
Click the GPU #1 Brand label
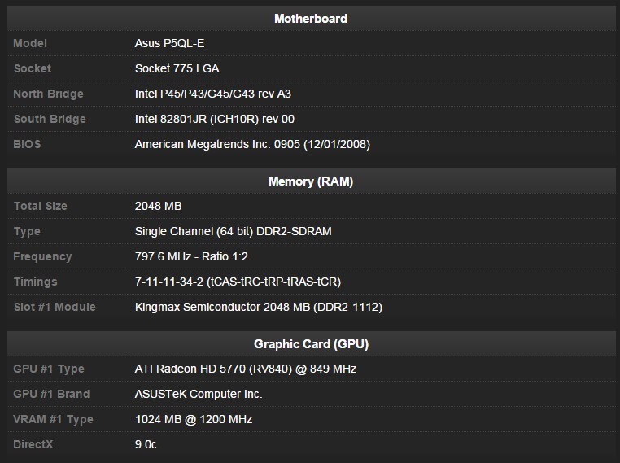(x=51, y=394)
